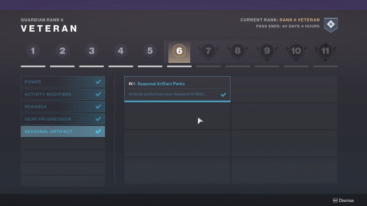
Task: Open the Activity Modifiers category
Action: 63,94
